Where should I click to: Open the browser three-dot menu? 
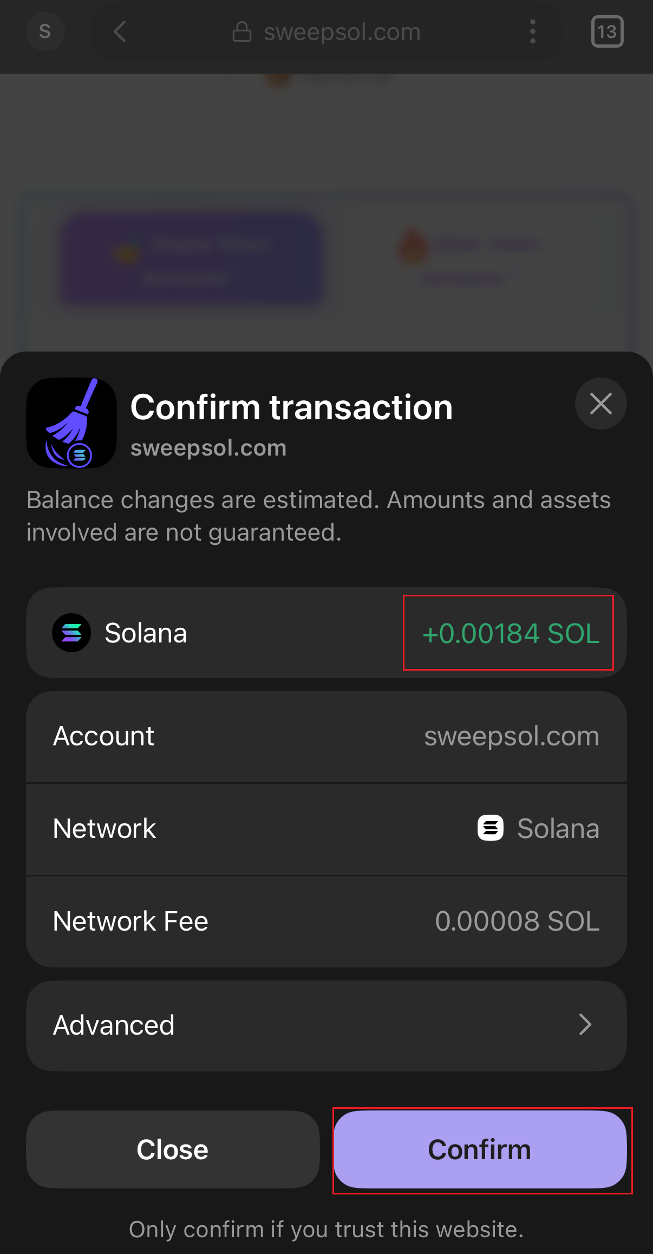pos(533,32)
